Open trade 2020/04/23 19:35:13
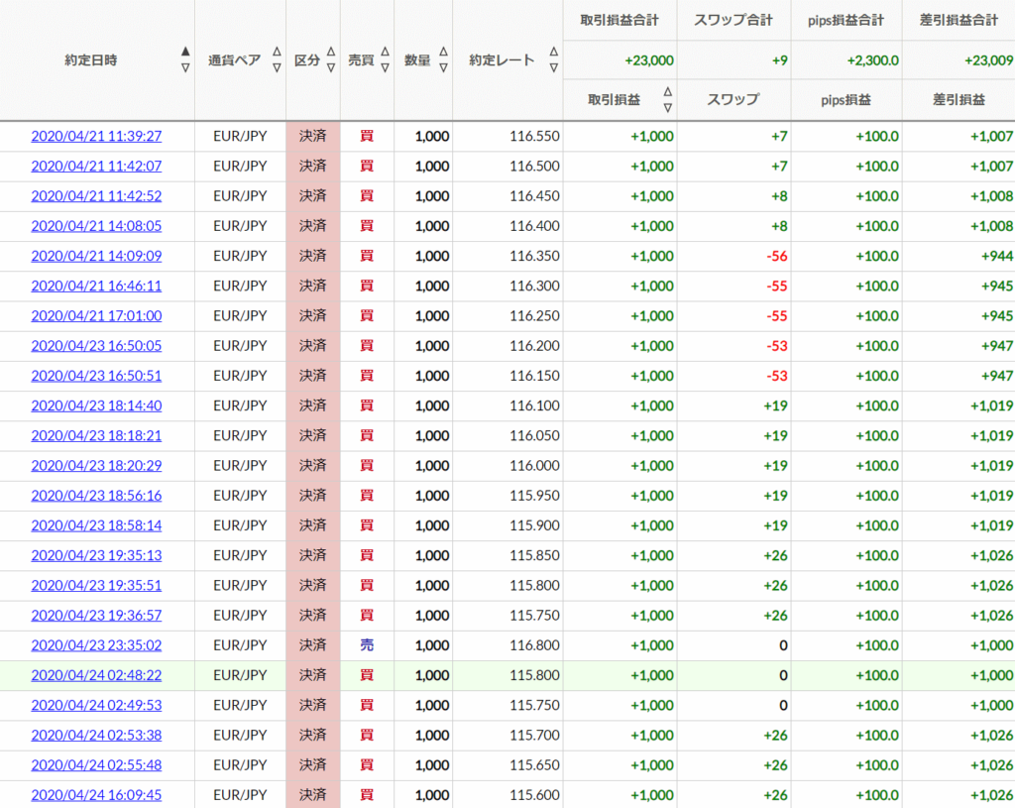The width and height of the screenshot is (1015, 808). (96, 555)
